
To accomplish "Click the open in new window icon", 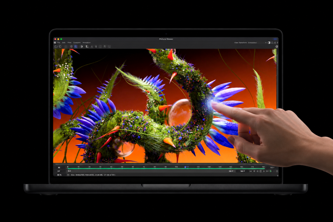I will pos(272,43).
